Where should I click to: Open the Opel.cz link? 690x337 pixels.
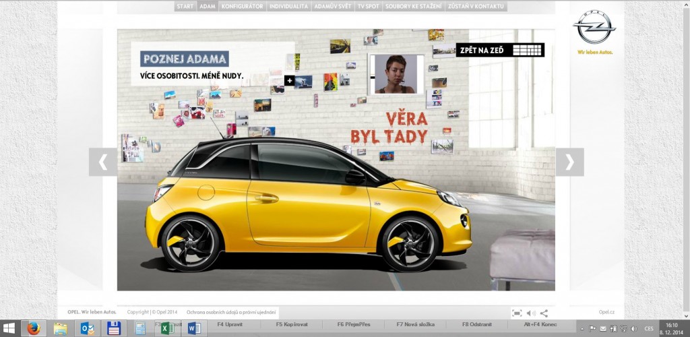click(606, 312)
